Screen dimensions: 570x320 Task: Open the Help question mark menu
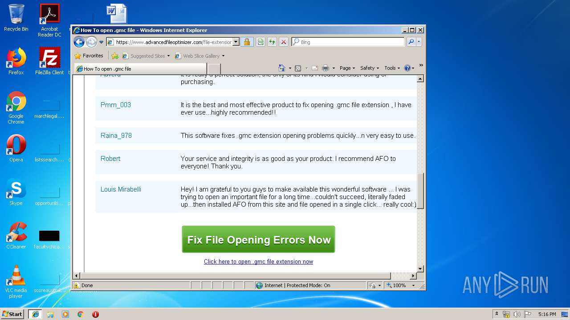coord(409,68)
